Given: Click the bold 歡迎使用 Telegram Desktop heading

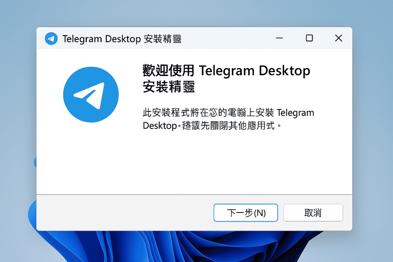Looking at the screenshot, I should pyautogui.click(x=226, y=71).
